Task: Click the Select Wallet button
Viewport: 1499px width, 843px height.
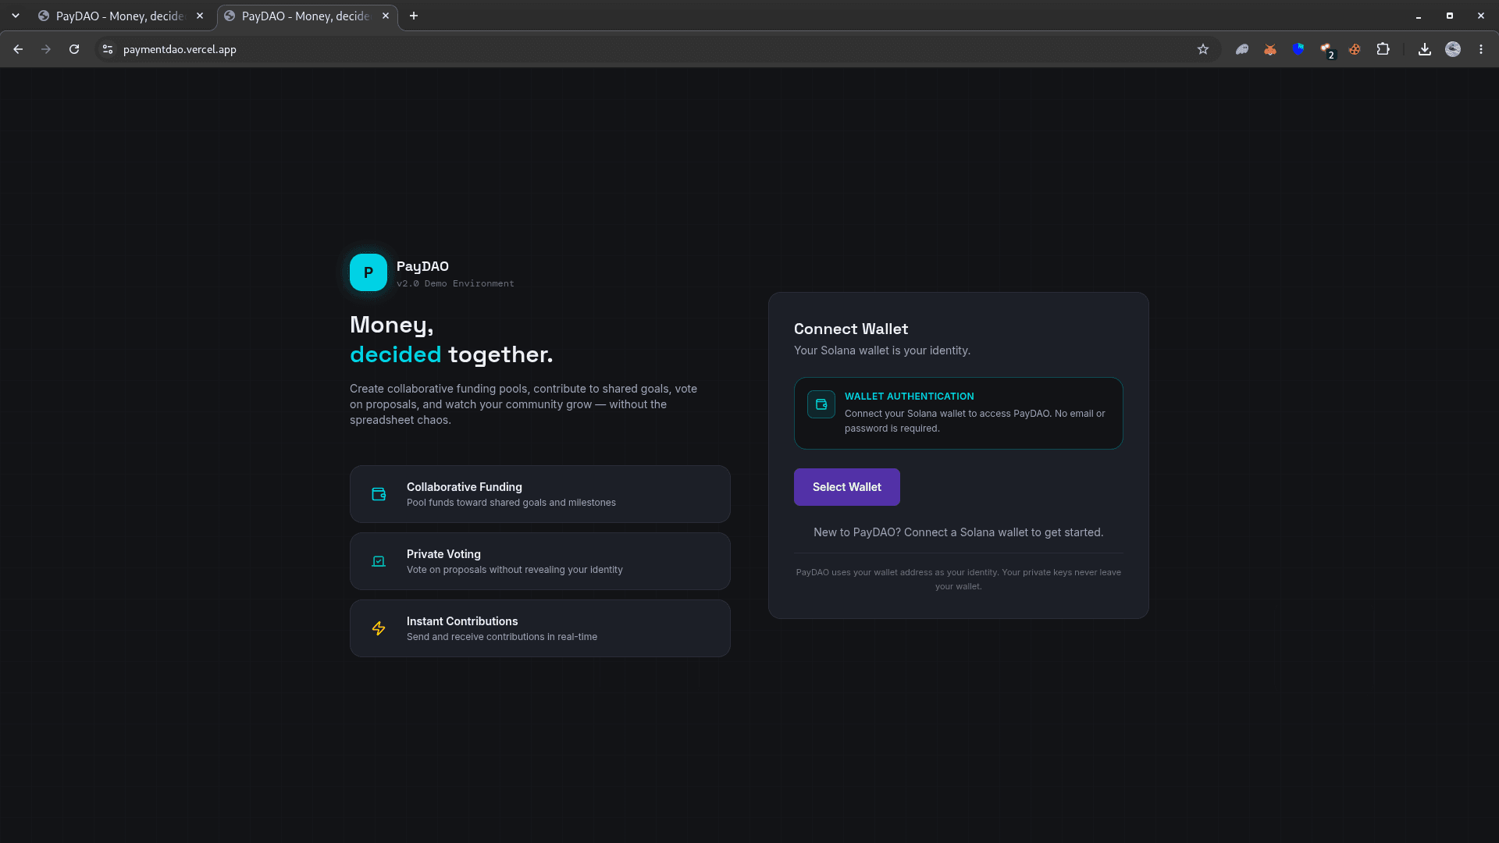Action: click(846, 487)
